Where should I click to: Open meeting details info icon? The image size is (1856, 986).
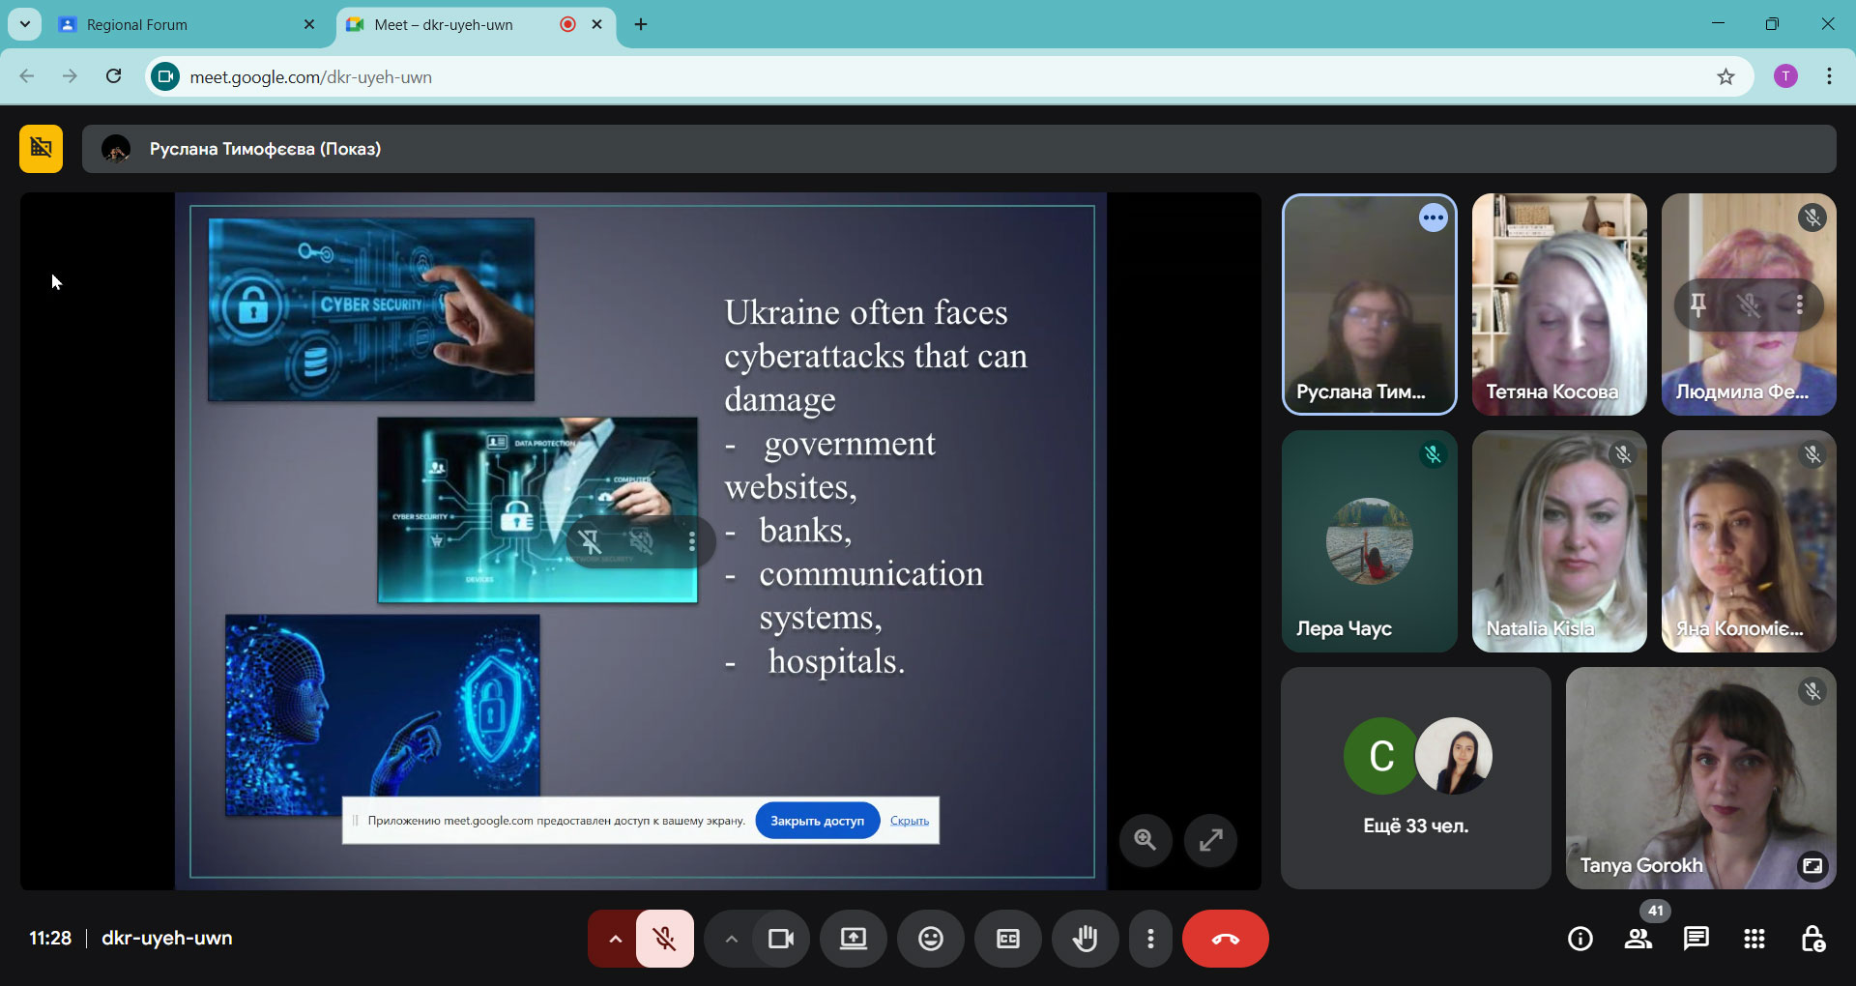[x=1580, y=939]
